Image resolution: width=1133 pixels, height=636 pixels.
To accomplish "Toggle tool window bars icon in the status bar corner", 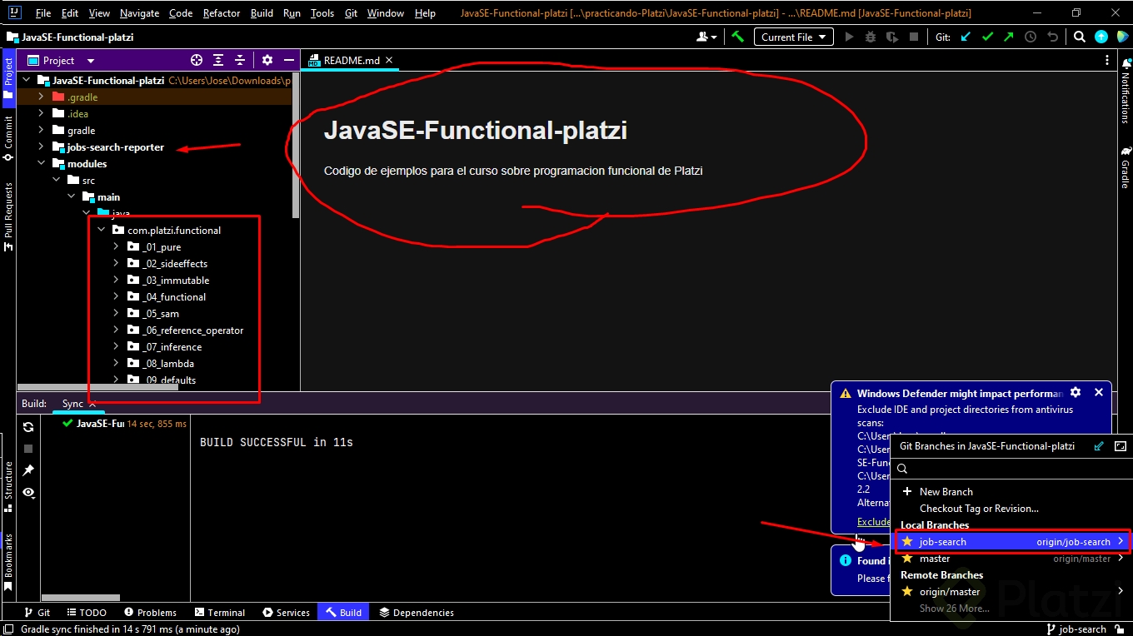I will 8,629.
